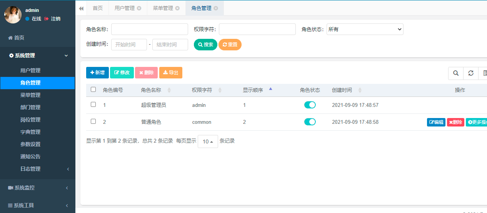Image resolution: width=487 pixels, height=213 pixels.
Task: Click the 超级管理员 cell
Action: pos(153,105)
